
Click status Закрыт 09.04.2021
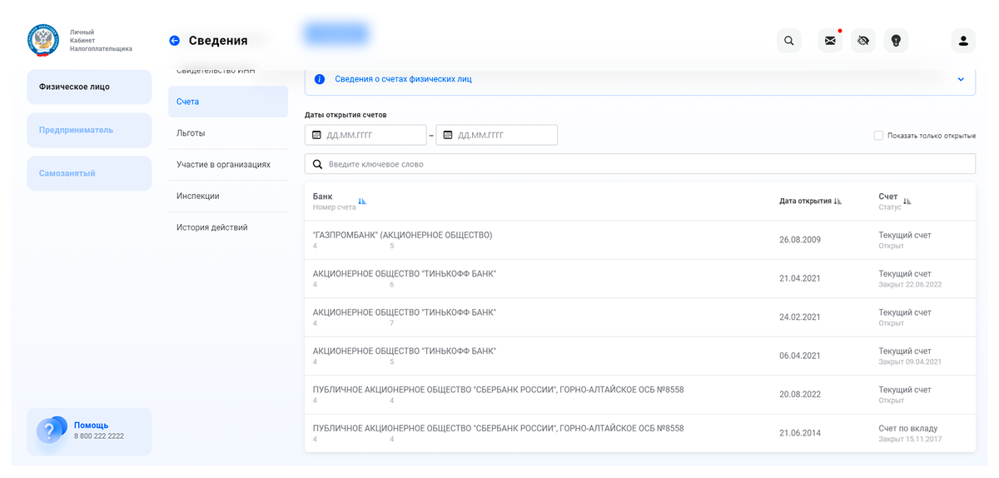point(910,362)
